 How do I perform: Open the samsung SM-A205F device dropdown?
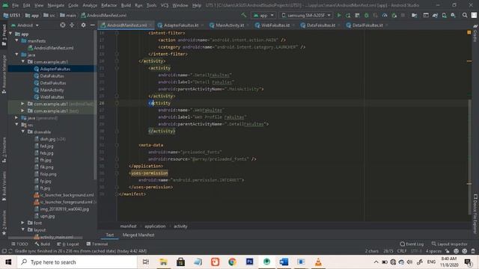306,15
